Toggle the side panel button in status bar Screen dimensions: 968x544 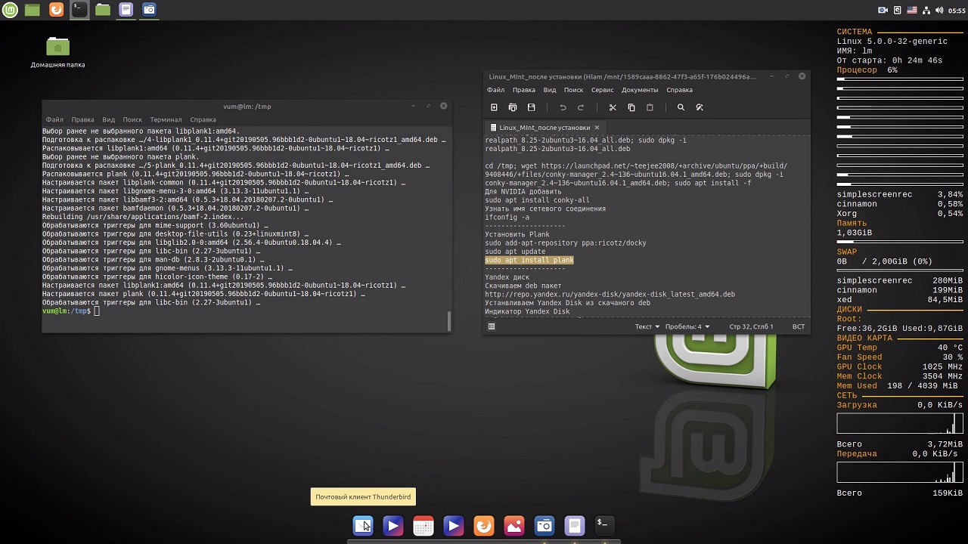click(492, 326)
